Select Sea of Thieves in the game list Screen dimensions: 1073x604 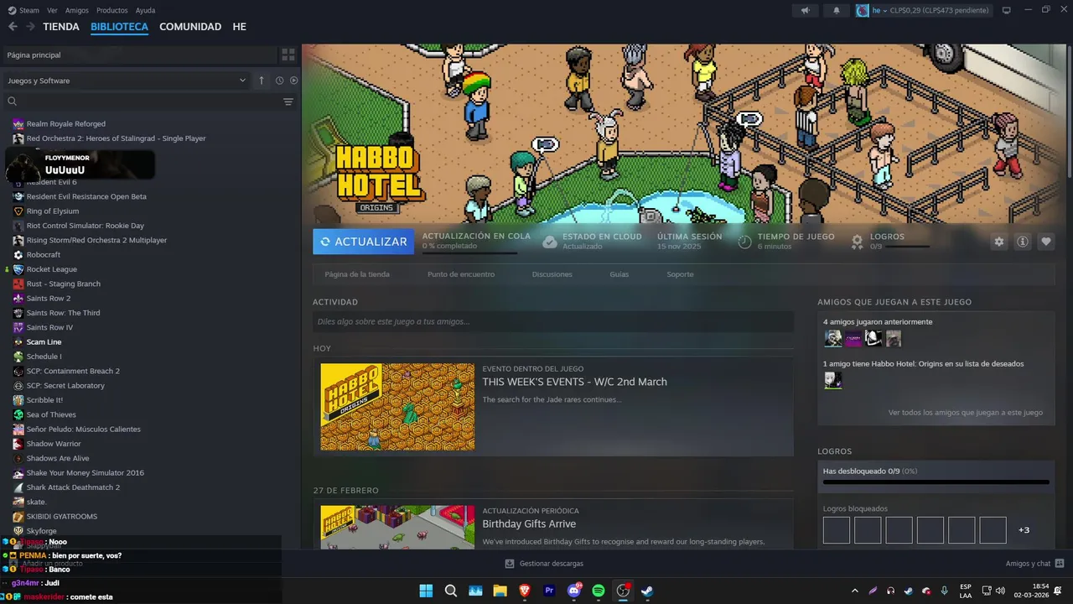(51, 414)
